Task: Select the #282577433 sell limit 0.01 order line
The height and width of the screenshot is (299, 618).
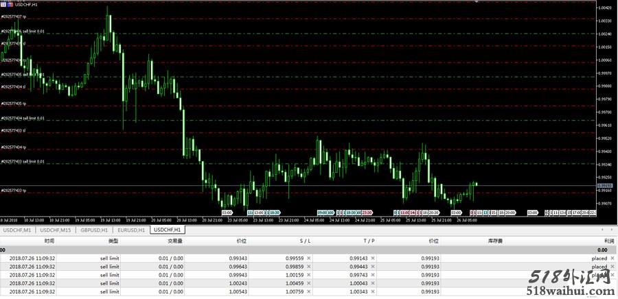Action: click(x=23, y=162)
